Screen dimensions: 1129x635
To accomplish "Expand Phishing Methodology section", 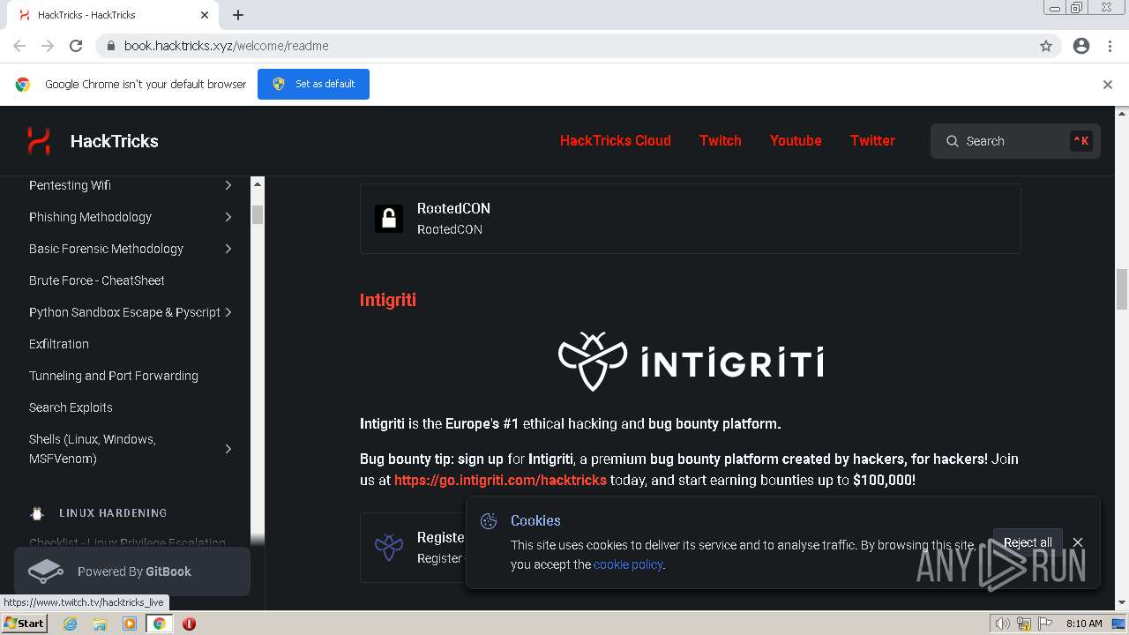I will tap(228, 217).
